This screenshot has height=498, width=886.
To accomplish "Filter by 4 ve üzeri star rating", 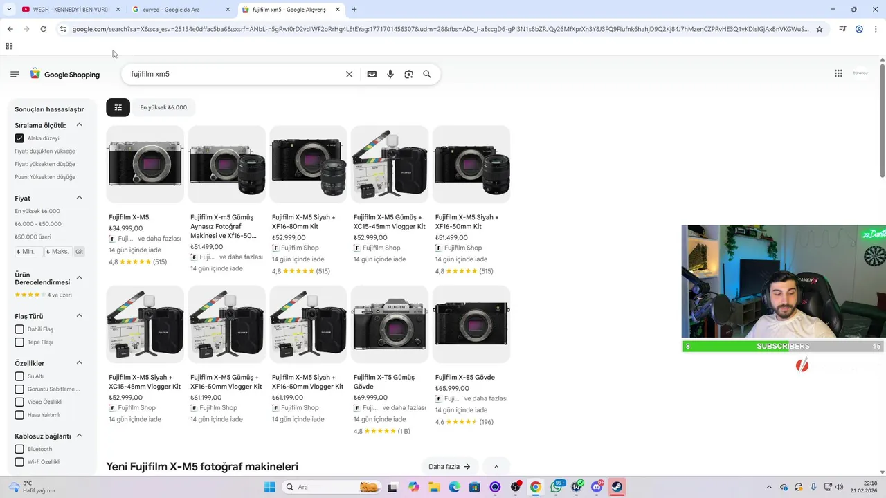I will coord(43,295).
